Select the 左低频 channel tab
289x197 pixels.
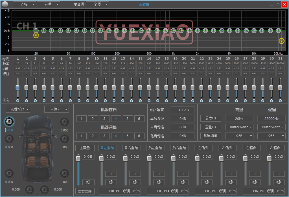(x=203, y=148)
